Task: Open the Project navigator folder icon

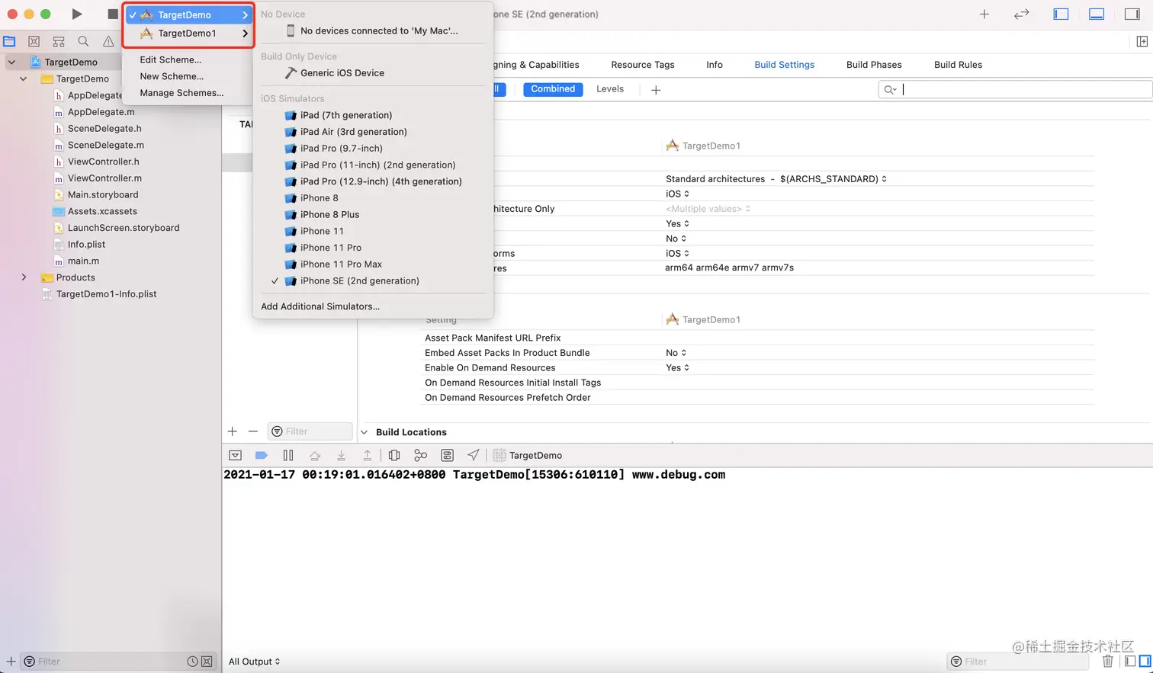Action: coord(9,42)
